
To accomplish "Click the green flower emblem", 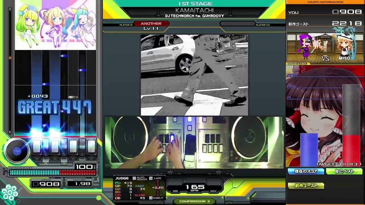I will 98,198.
